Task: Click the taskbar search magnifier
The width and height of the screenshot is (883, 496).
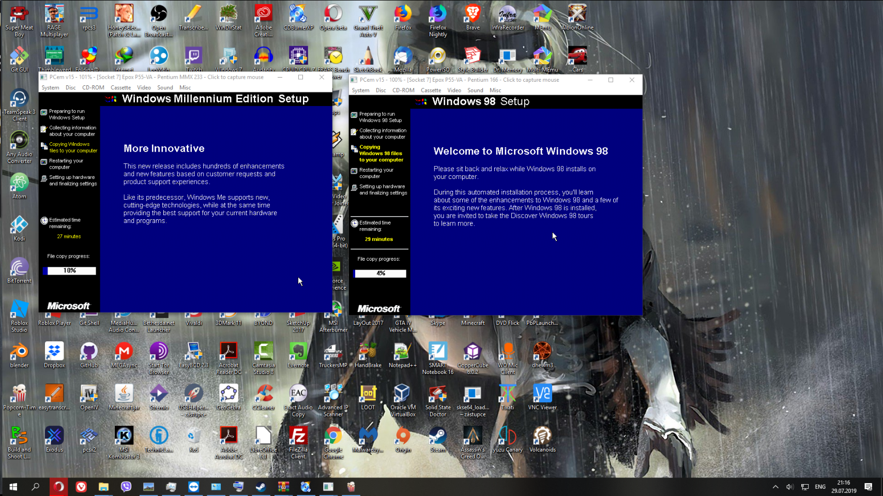Action: pyautogui.click(x=36, y=487)
